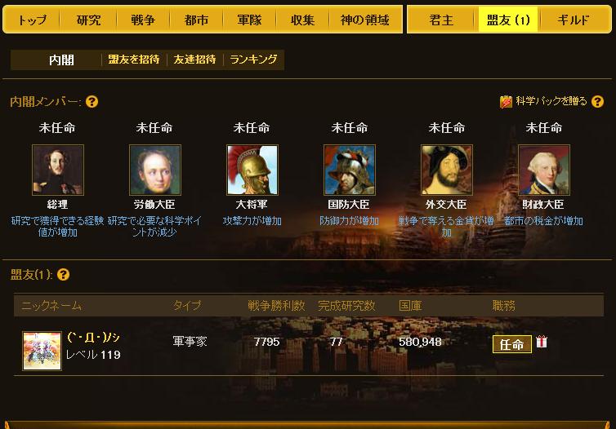Screen dimensions: 616x429
Task: Click the help icon next to 盟友(1)
Action: [x=63, y=275]
